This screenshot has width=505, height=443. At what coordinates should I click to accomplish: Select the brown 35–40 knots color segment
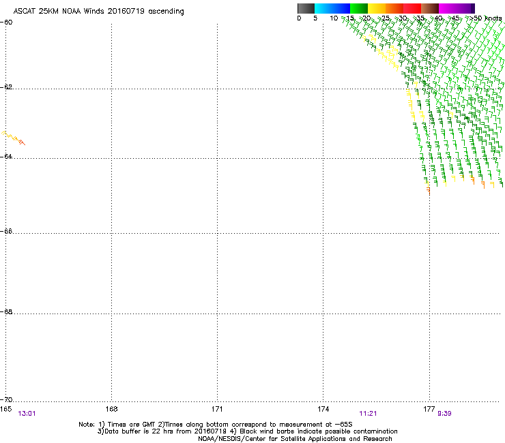[430, 8]
